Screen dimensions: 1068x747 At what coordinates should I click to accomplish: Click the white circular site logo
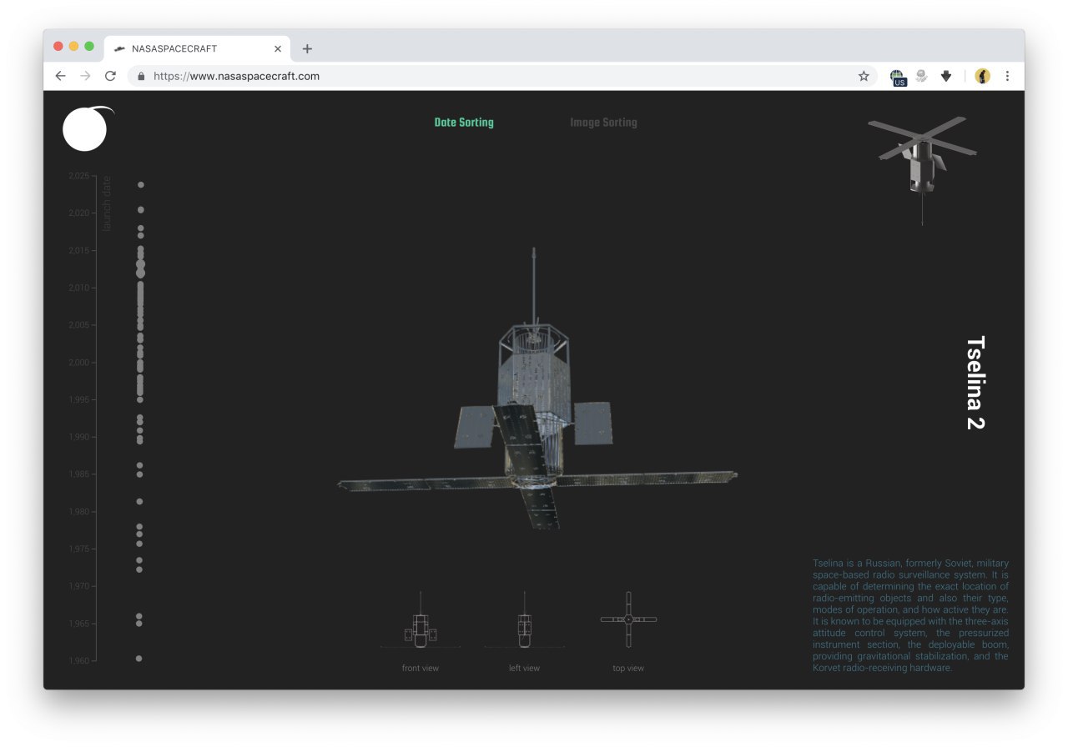click(85, 130)
